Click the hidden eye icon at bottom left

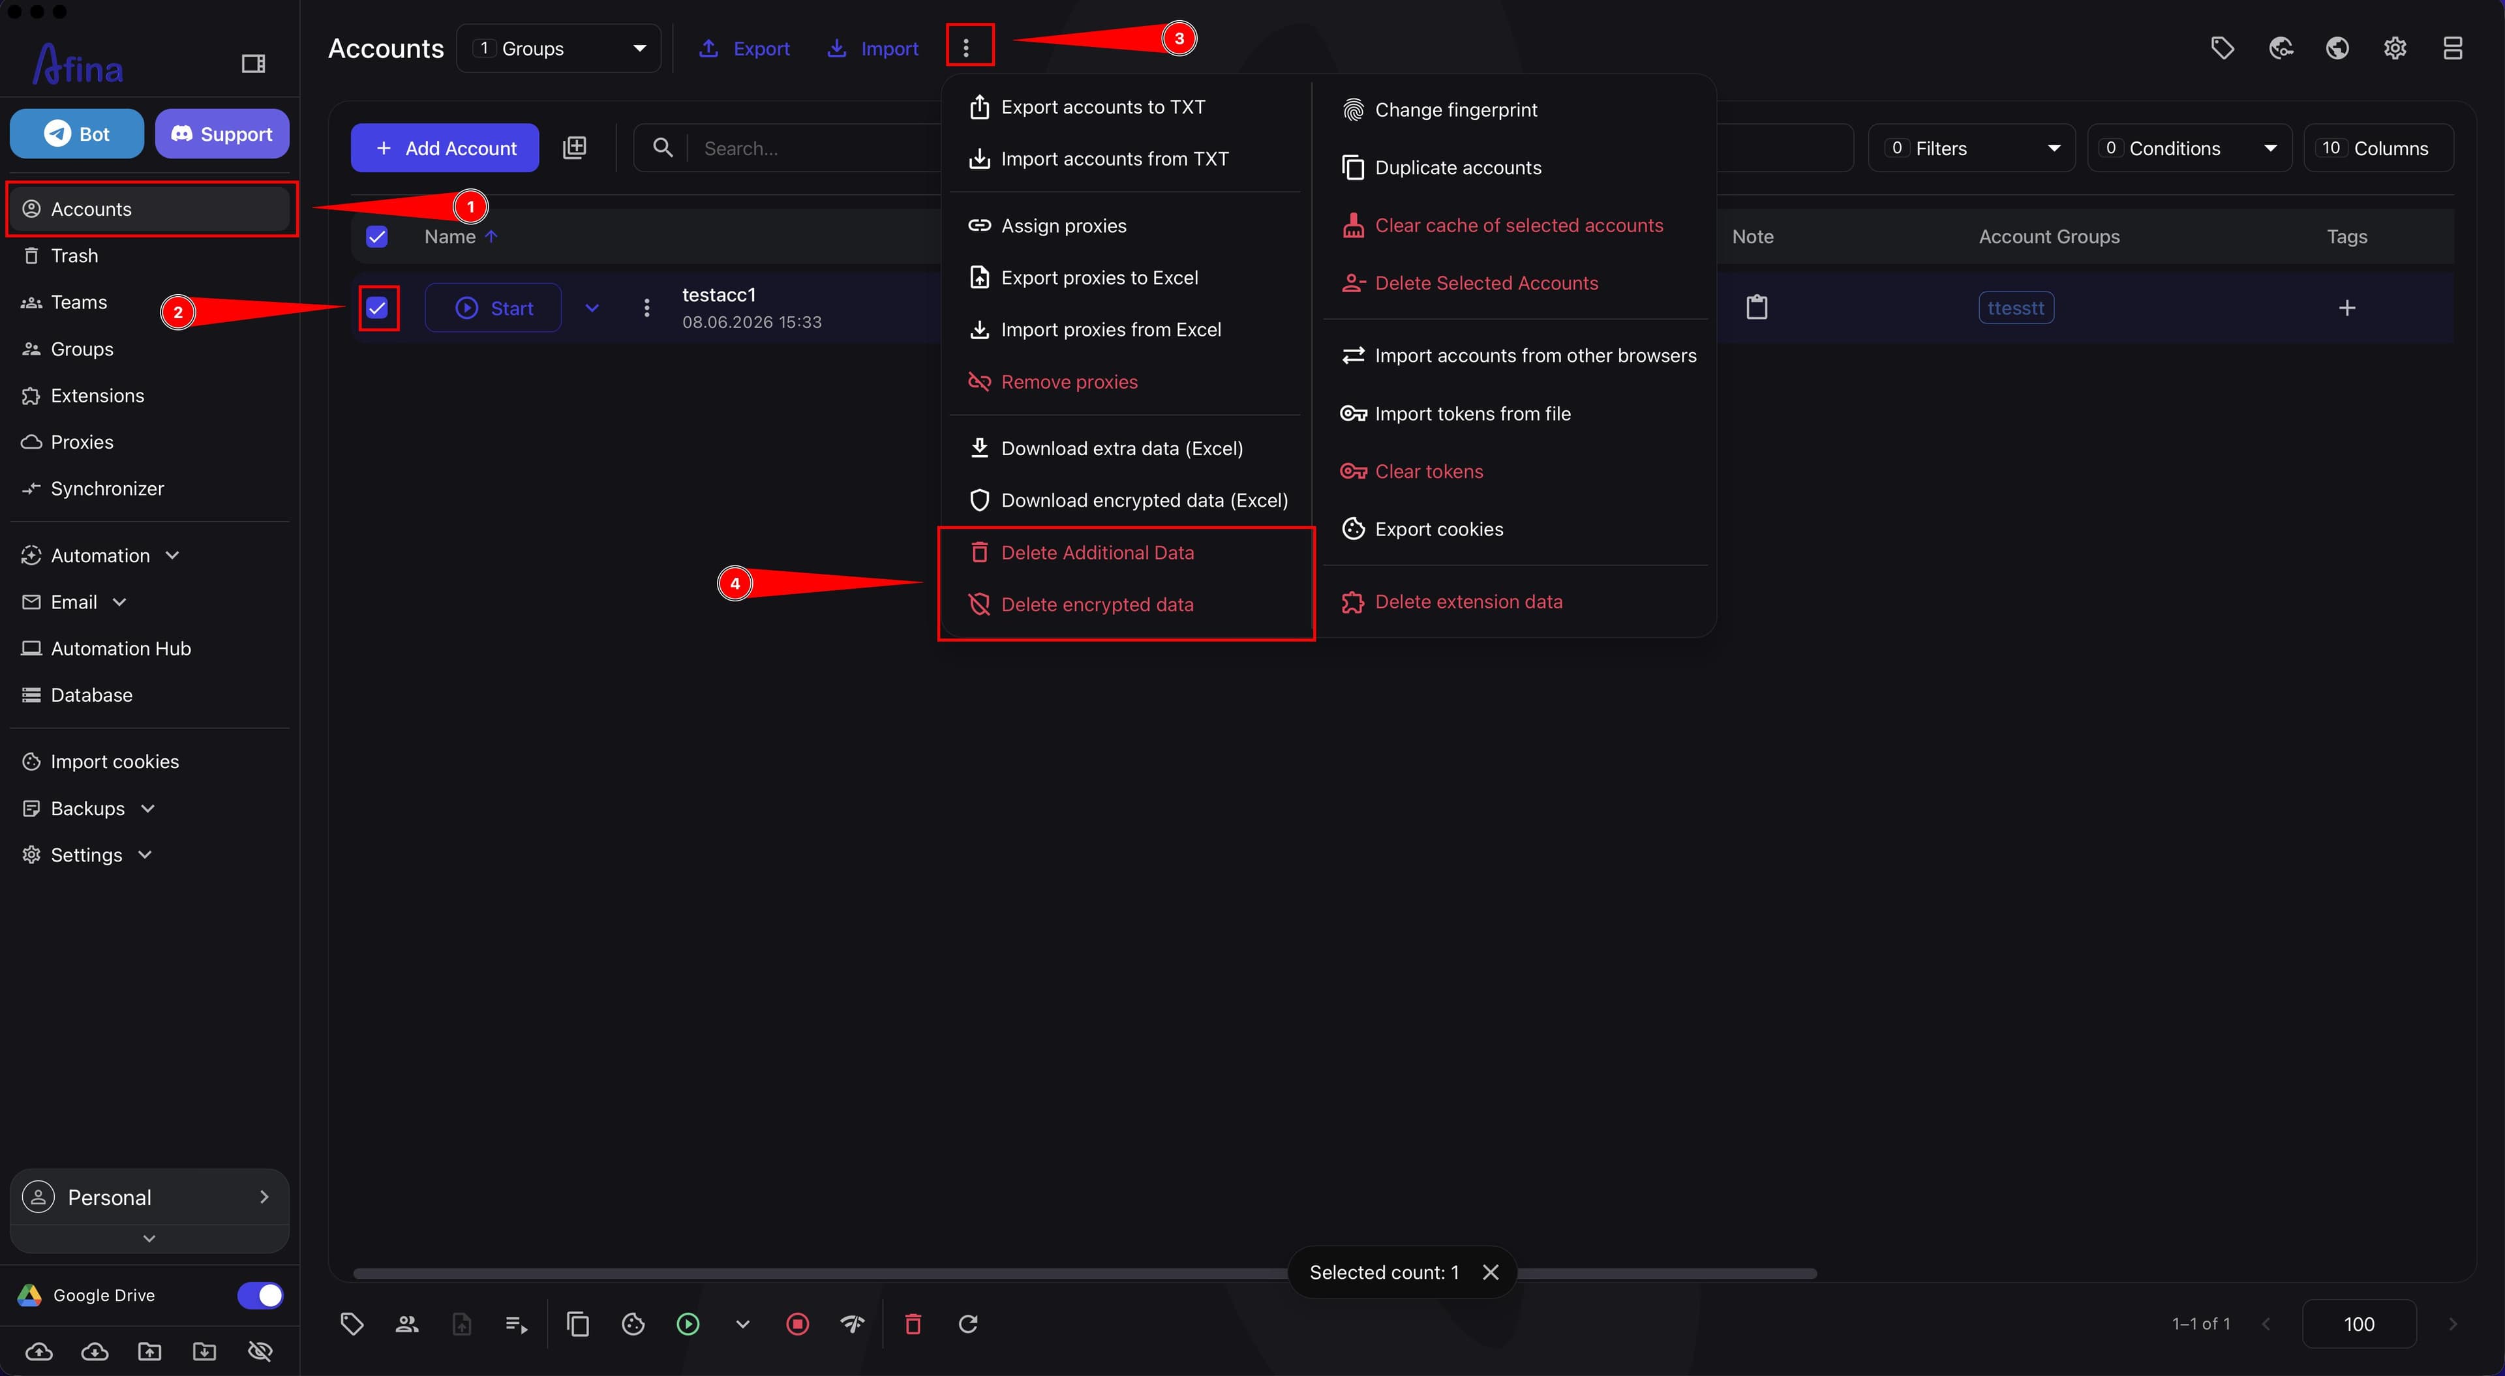coord(260,1352)
